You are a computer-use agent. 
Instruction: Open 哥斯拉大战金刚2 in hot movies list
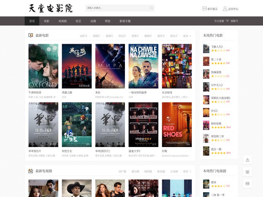click(221, 98)
